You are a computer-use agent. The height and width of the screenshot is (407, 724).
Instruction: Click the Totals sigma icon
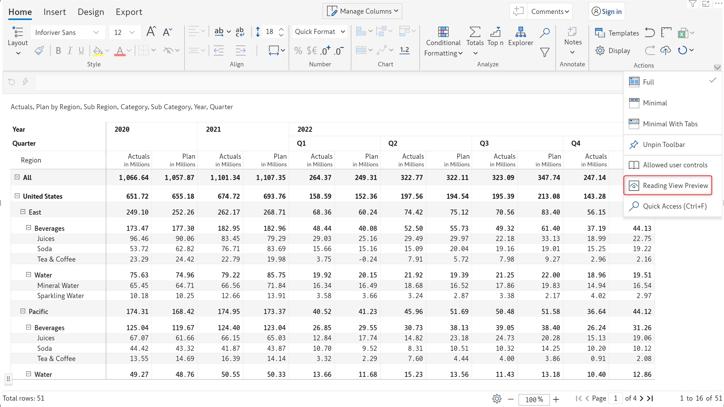[475, 32]
